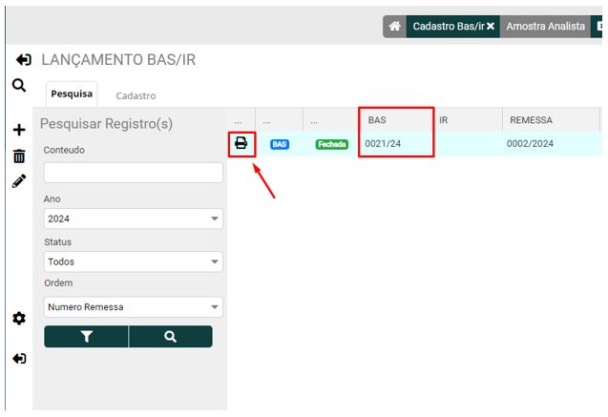
Task: Click the home icon in the top bar
Action: (x=394, y=27)
